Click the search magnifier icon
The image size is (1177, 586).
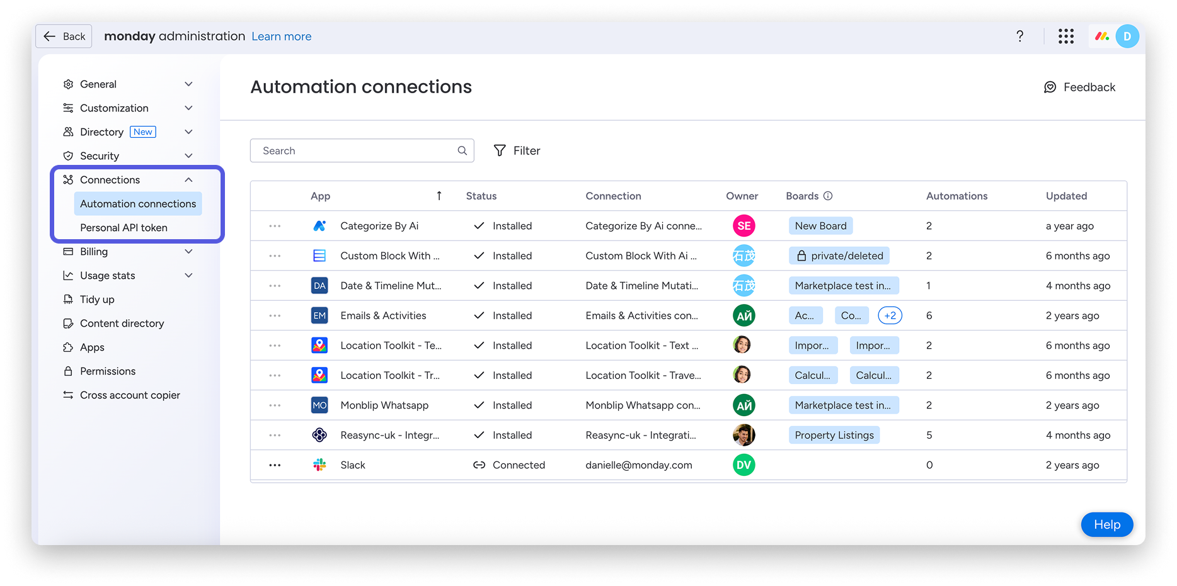[462, 150]
